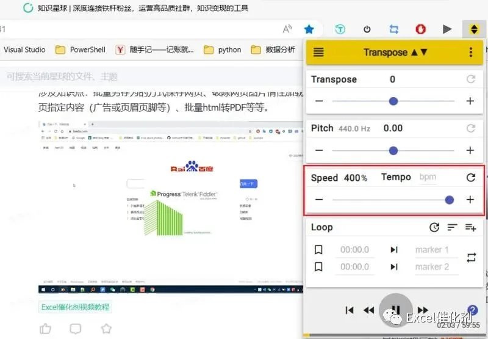The height and width of the screenshot is (339, 488).
Task: Pause the playback
Action: [x=395, y=310]
